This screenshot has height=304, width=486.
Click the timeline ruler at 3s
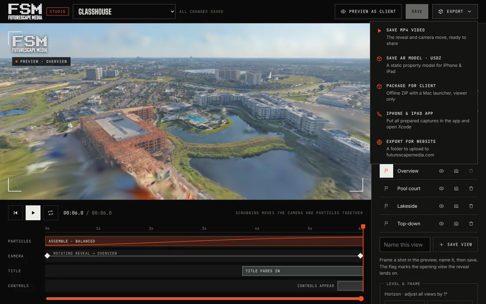[204, 228]
